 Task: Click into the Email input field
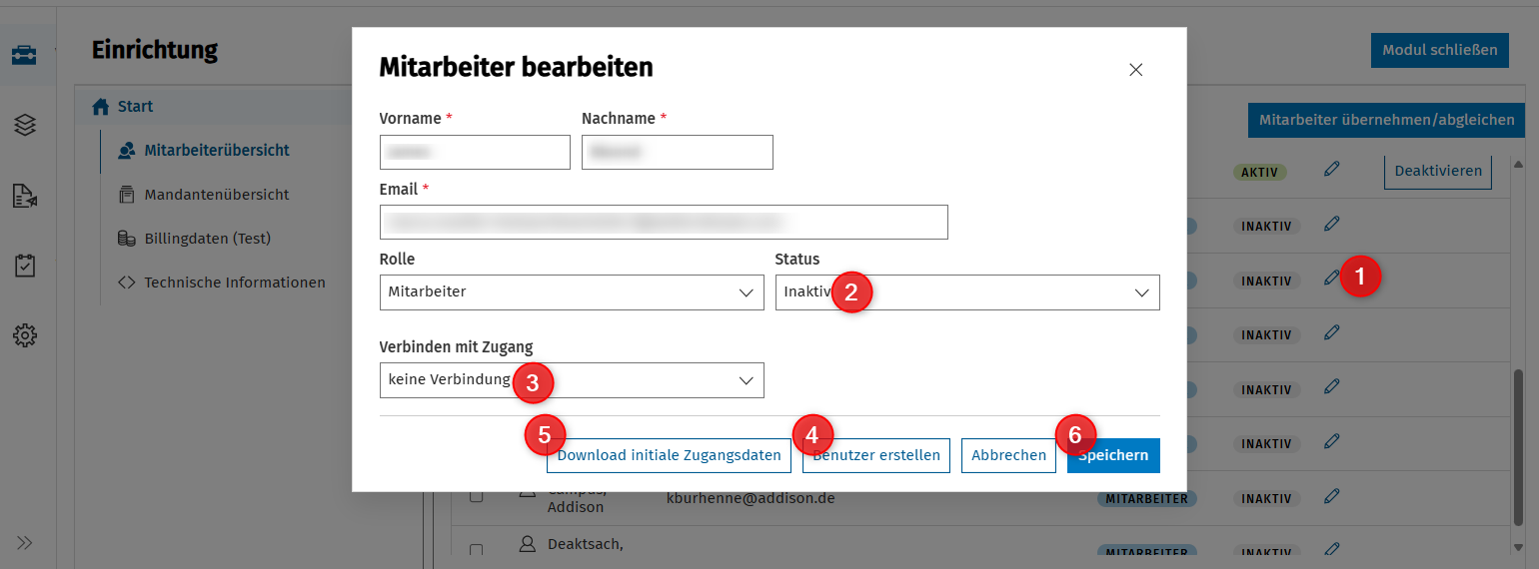(664, 222)
